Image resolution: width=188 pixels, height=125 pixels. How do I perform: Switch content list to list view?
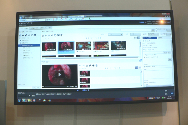tap(135, 37)
